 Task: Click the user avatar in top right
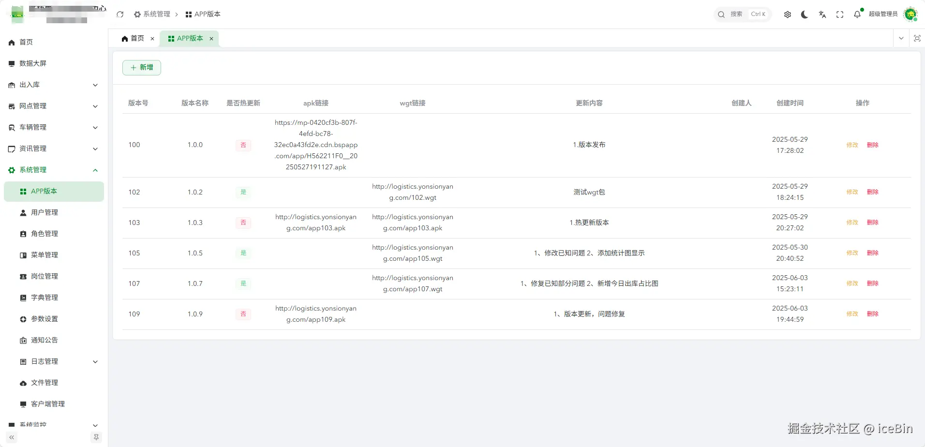click(910, 15)
